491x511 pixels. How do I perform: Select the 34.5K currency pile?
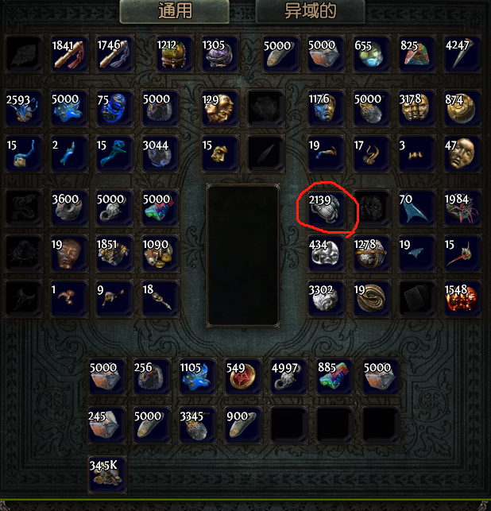pos(107,474)
